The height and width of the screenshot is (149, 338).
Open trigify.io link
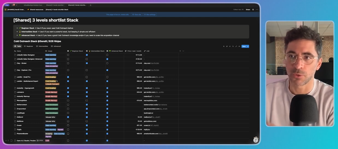147,129
